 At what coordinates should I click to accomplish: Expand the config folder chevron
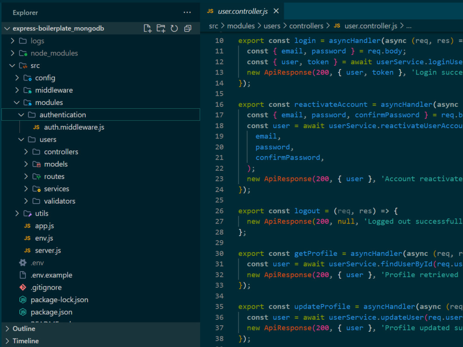[x=17, y=78]
